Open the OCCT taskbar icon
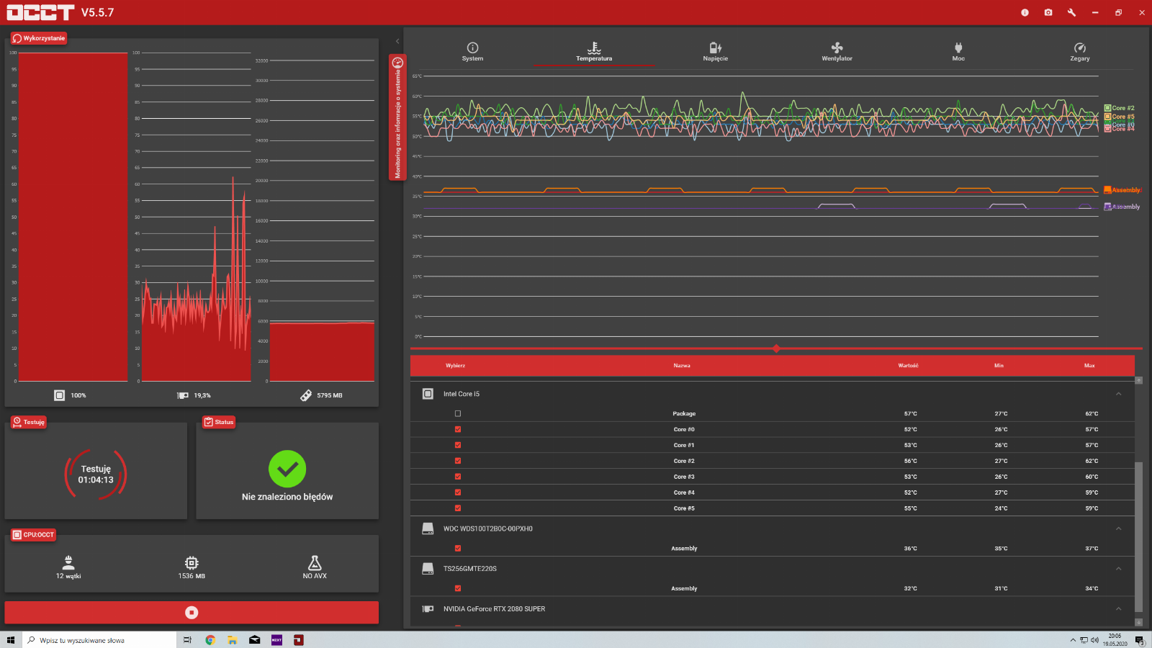 [299, 640]
